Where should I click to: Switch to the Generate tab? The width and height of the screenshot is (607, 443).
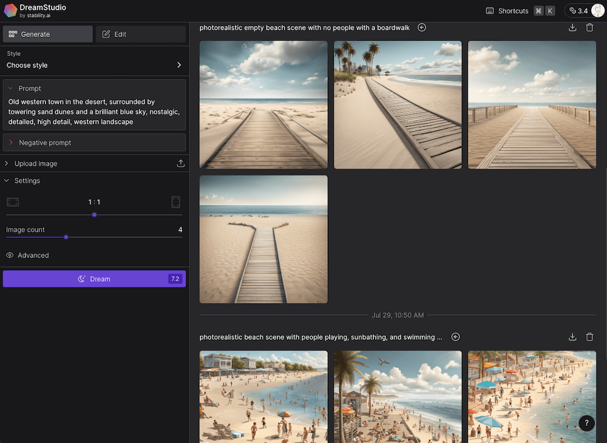pyautogui.click(x=47, y=34)
